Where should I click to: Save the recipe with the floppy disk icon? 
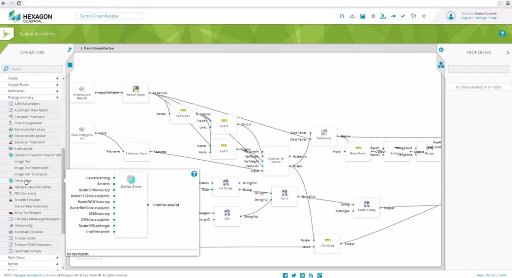click(363, 16)
